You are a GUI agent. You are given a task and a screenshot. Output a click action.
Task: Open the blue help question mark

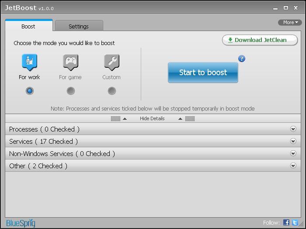pos(242,59)
